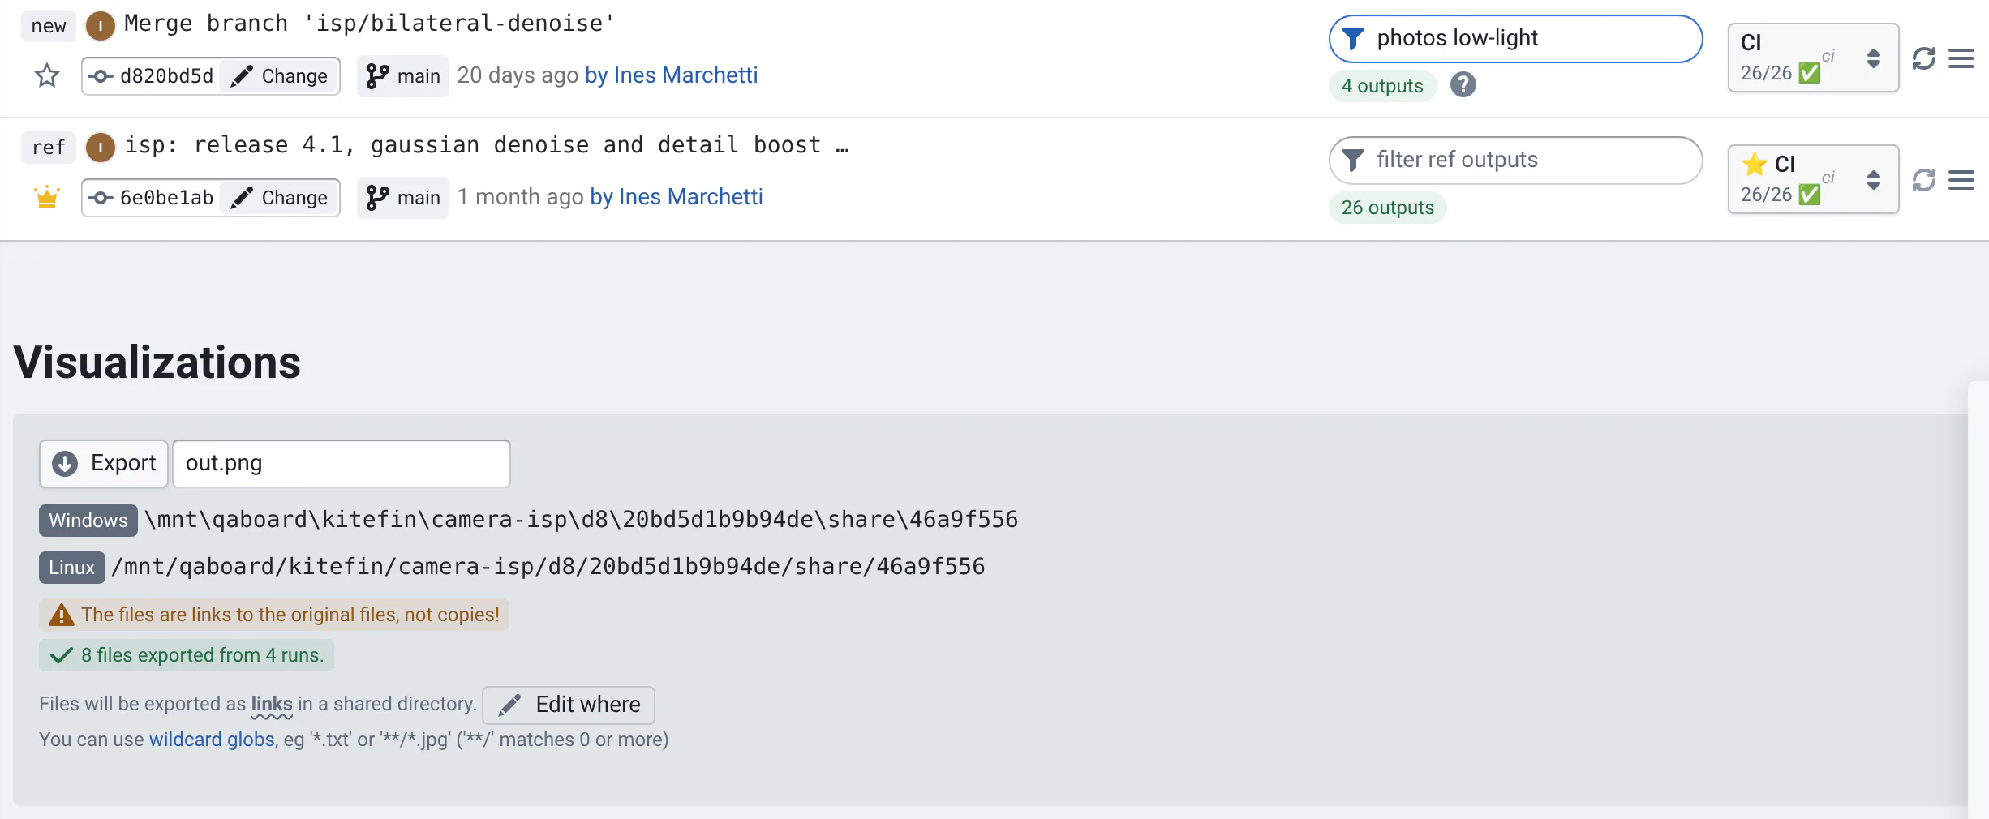
Task: Click the Export button
Action: pyautogui.click(x=104, y=464)
